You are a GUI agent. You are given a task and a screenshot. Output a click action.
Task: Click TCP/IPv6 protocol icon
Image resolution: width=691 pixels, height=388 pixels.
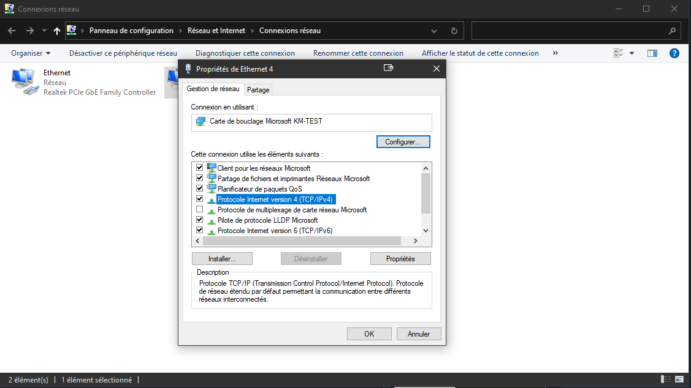click(x=212, y=231)
